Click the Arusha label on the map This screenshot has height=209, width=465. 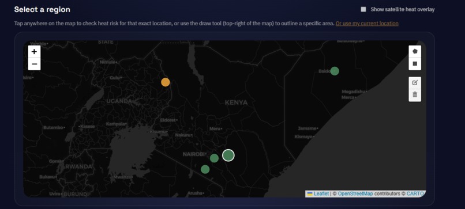point(194,193)
